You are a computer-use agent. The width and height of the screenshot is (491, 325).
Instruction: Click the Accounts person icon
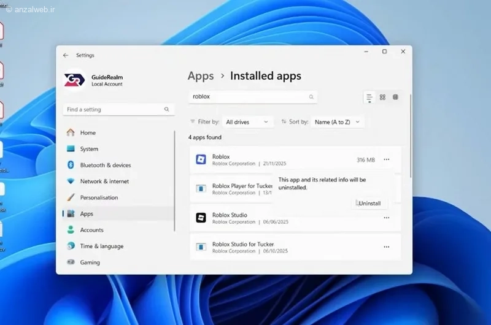click(x=71, y=229)
